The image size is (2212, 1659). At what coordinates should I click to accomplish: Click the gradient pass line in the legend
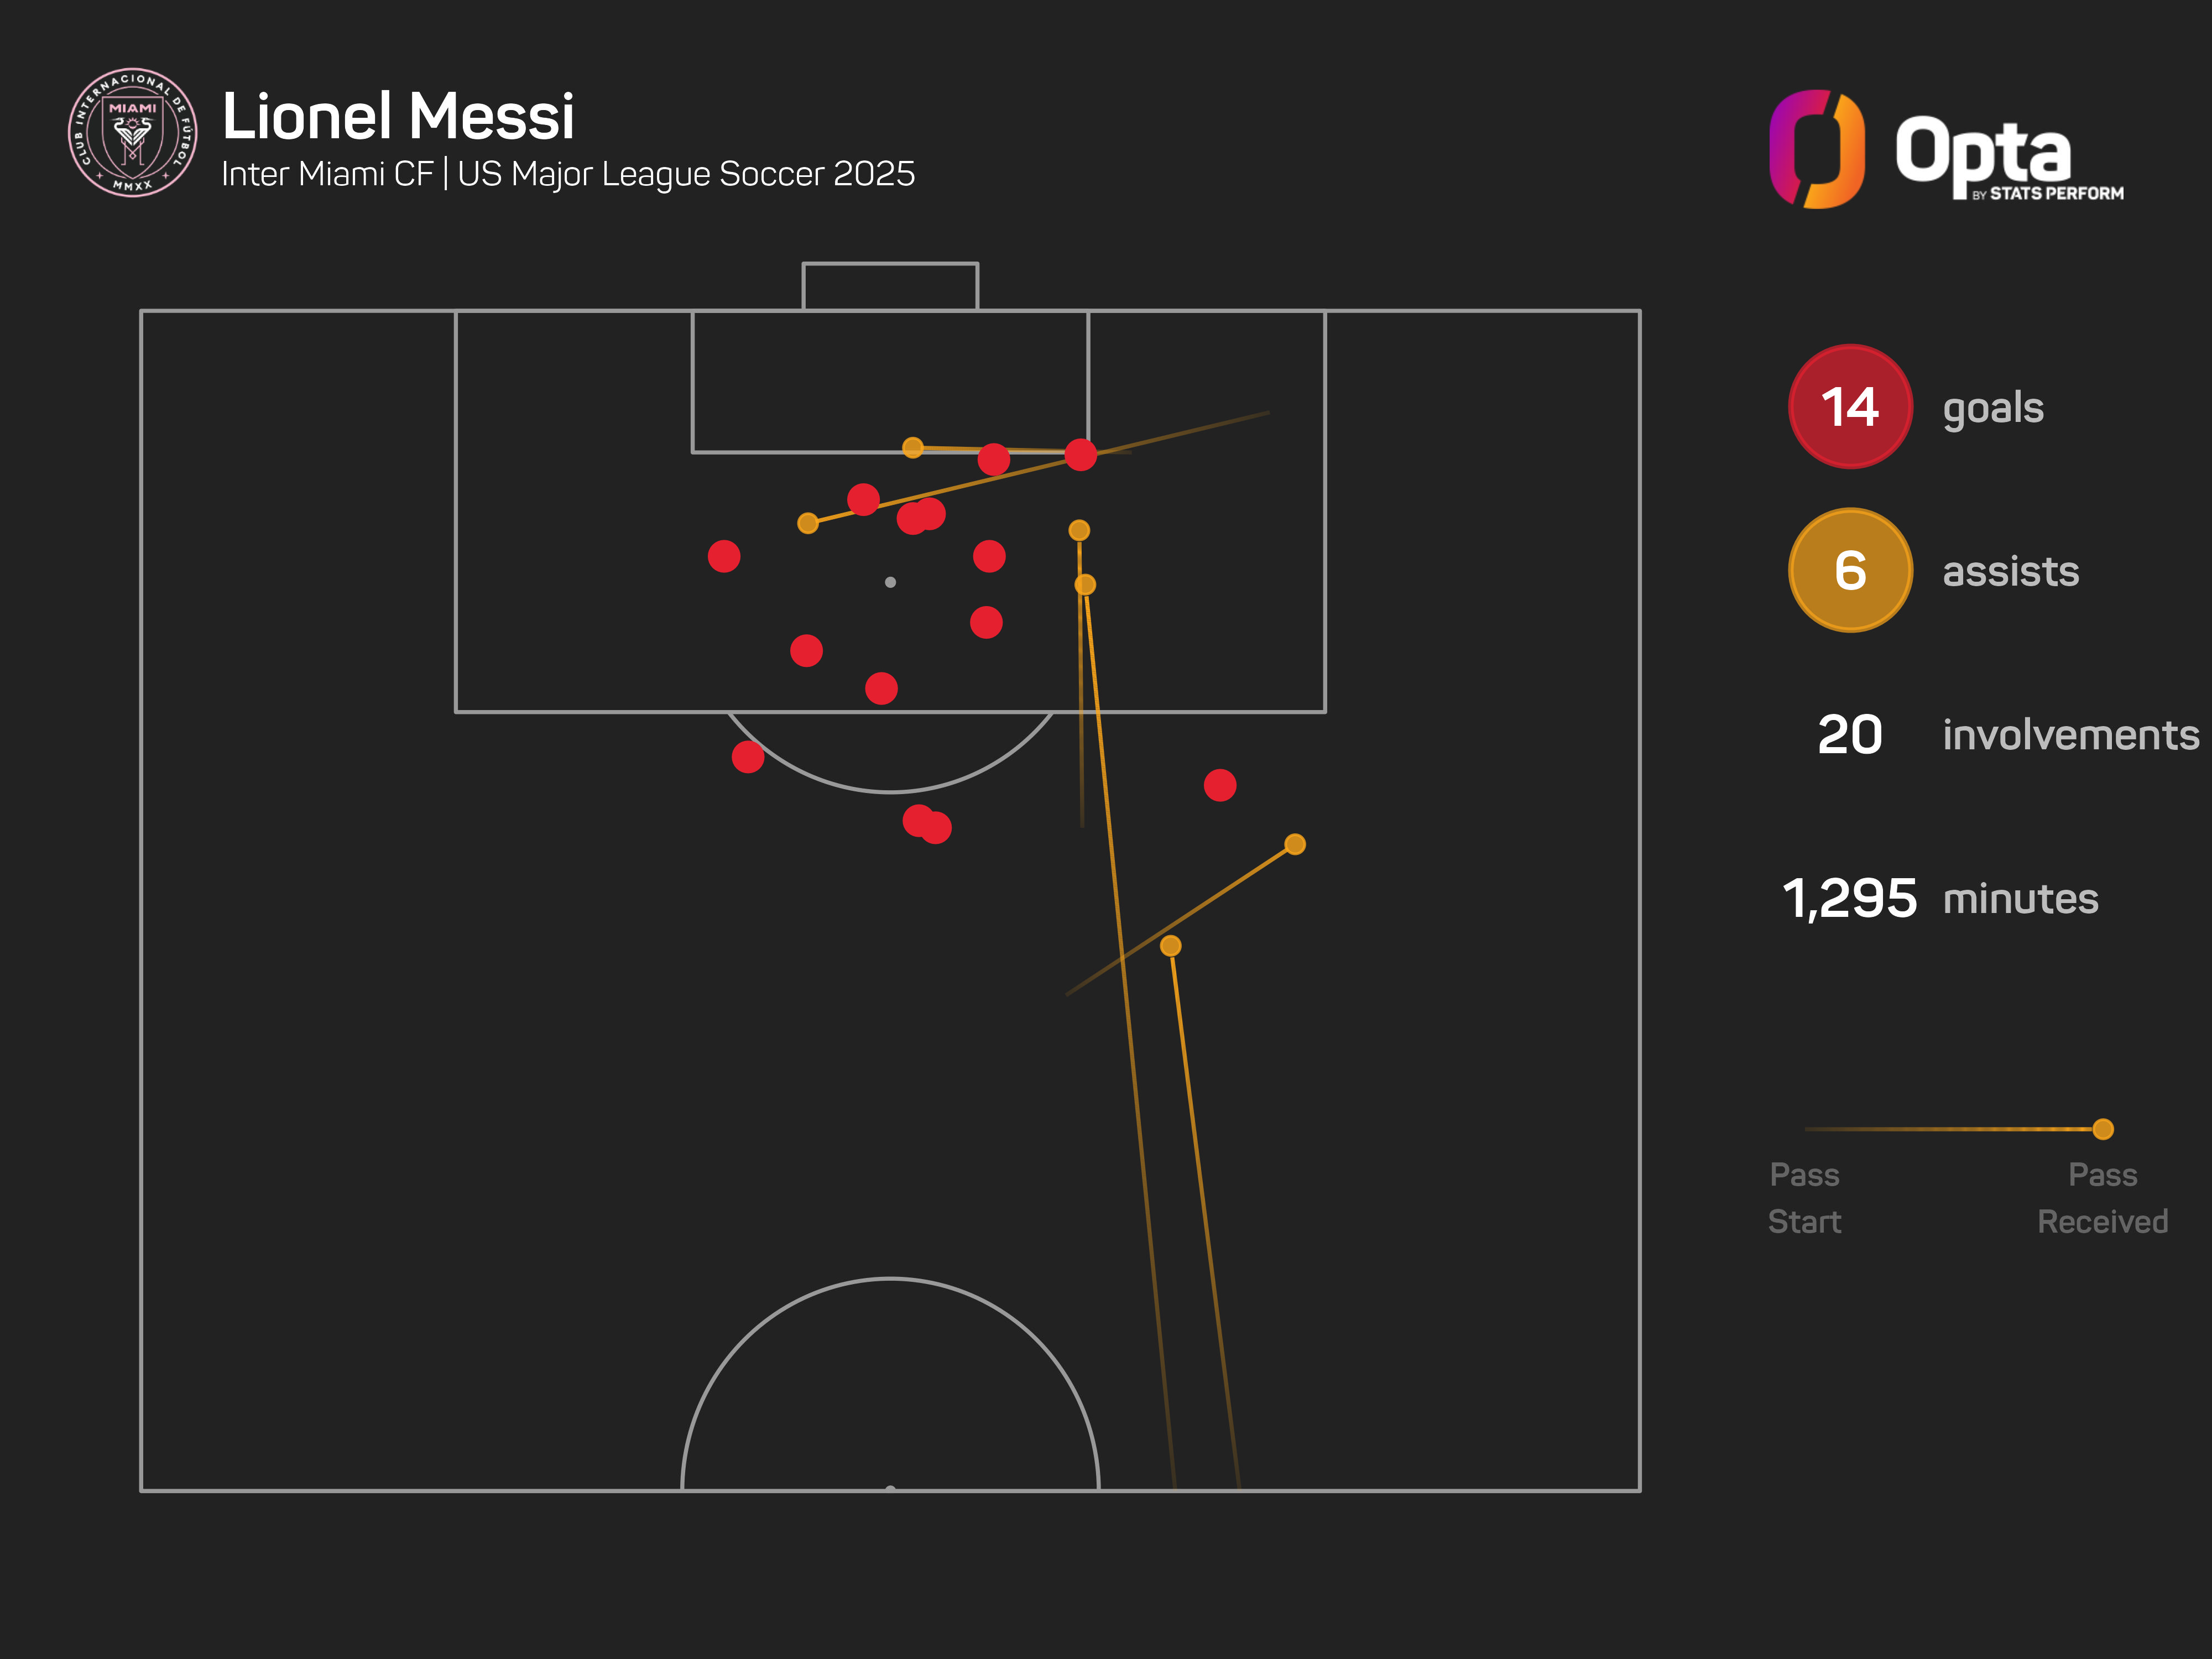[1950, 1129]
